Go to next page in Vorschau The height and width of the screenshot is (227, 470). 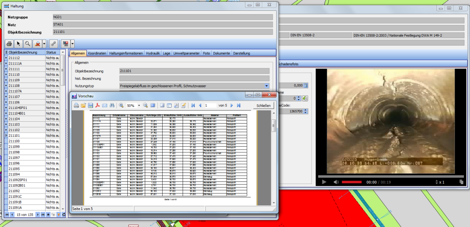pyautogui.click(x=232, y=106)
